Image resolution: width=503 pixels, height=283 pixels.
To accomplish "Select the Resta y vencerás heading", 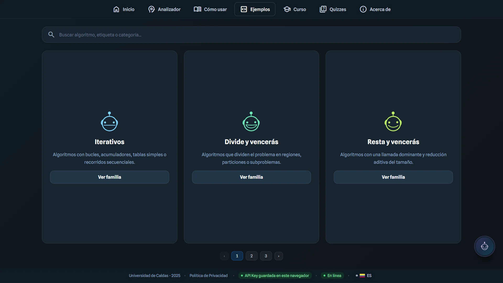I will click(393, 142).
